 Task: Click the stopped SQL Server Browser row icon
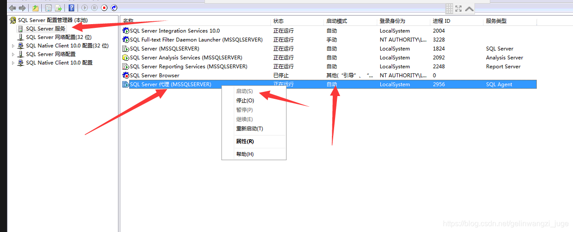[125, 75]
